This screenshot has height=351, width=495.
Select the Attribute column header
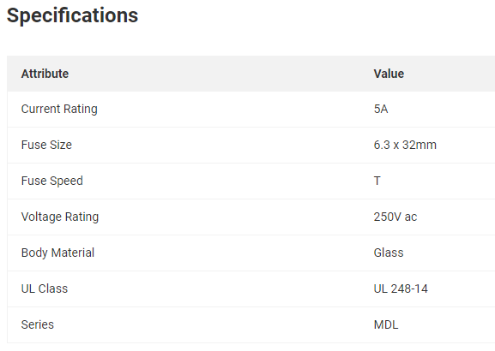pos(45,74)
